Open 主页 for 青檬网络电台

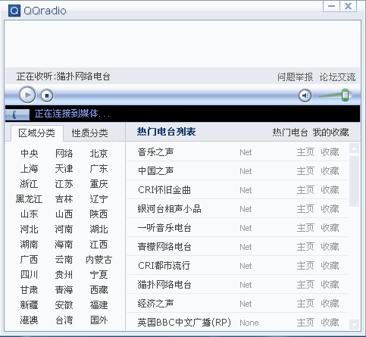305,247
